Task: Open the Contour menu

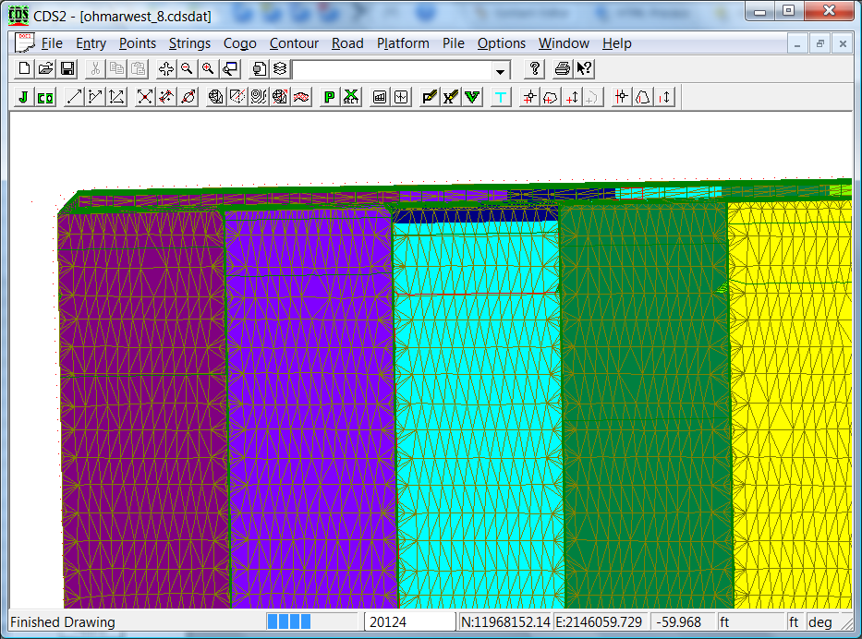Action: coord(294,43)
